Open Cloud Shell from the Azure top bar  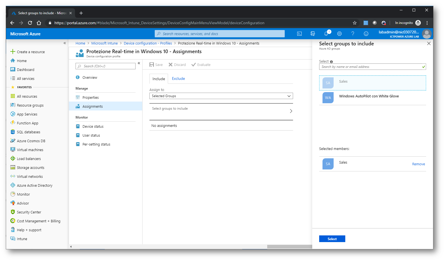[299, 34]
